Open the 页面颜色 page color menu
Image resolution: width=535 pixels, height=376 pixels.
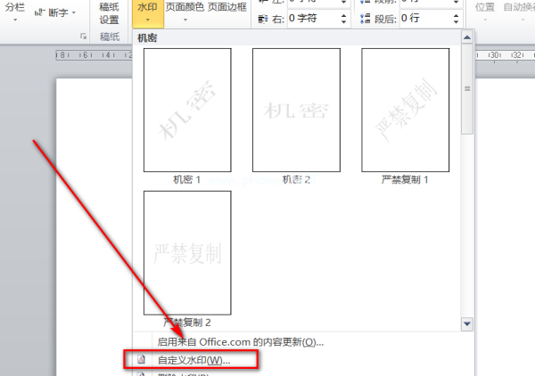coord(185,8)
